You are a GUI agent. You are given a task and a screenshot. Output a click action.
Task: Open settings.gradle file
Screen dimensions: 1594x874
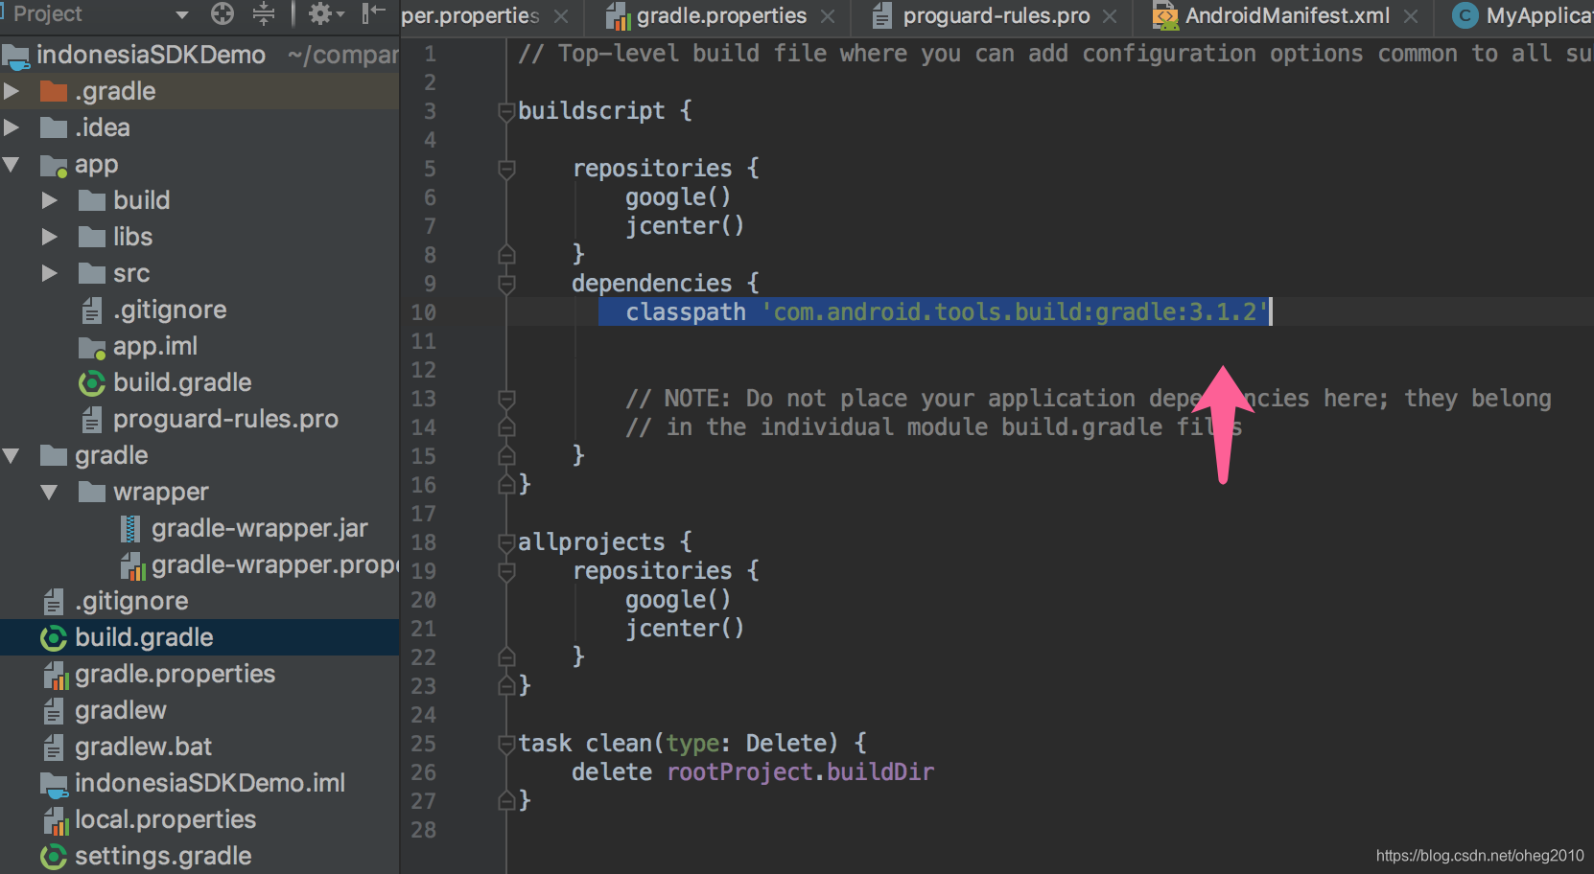[163, 856]
